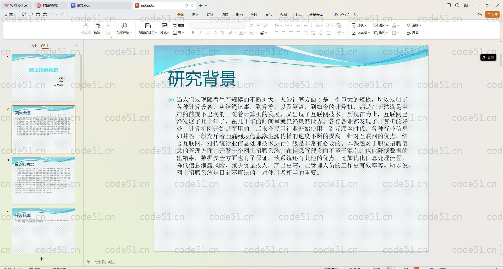Screen dimensions: 503x269
Task: Click the Share (分享) button
Action: [492, 14]
